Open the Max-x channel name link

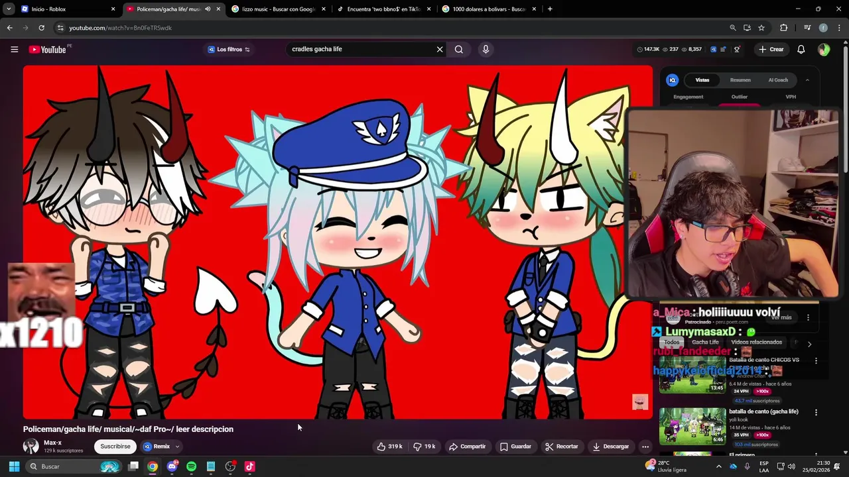click(x=52, y=443)
